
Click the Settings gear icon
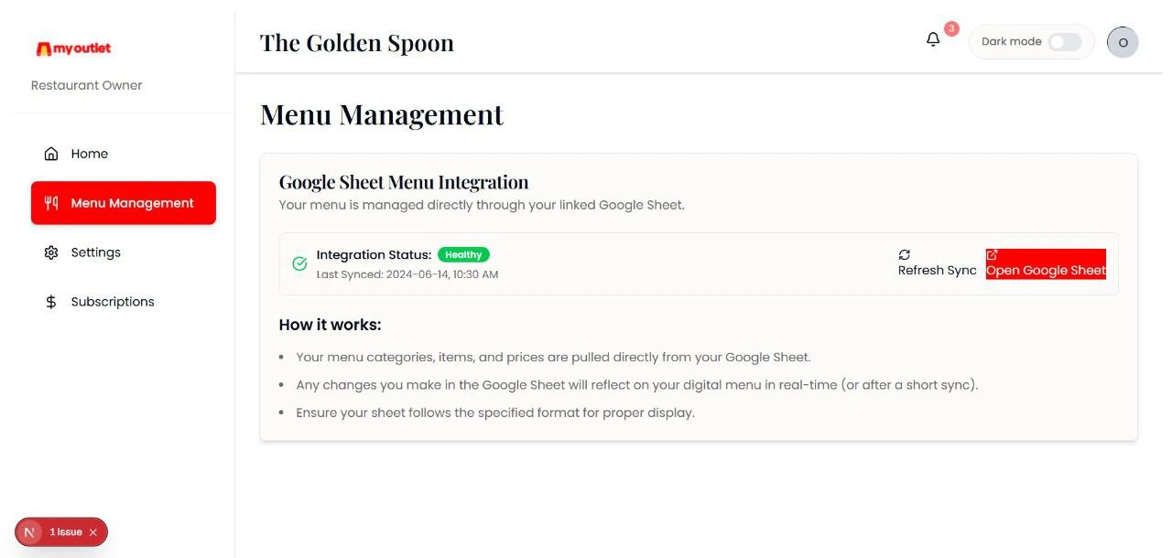pos(51,252)
